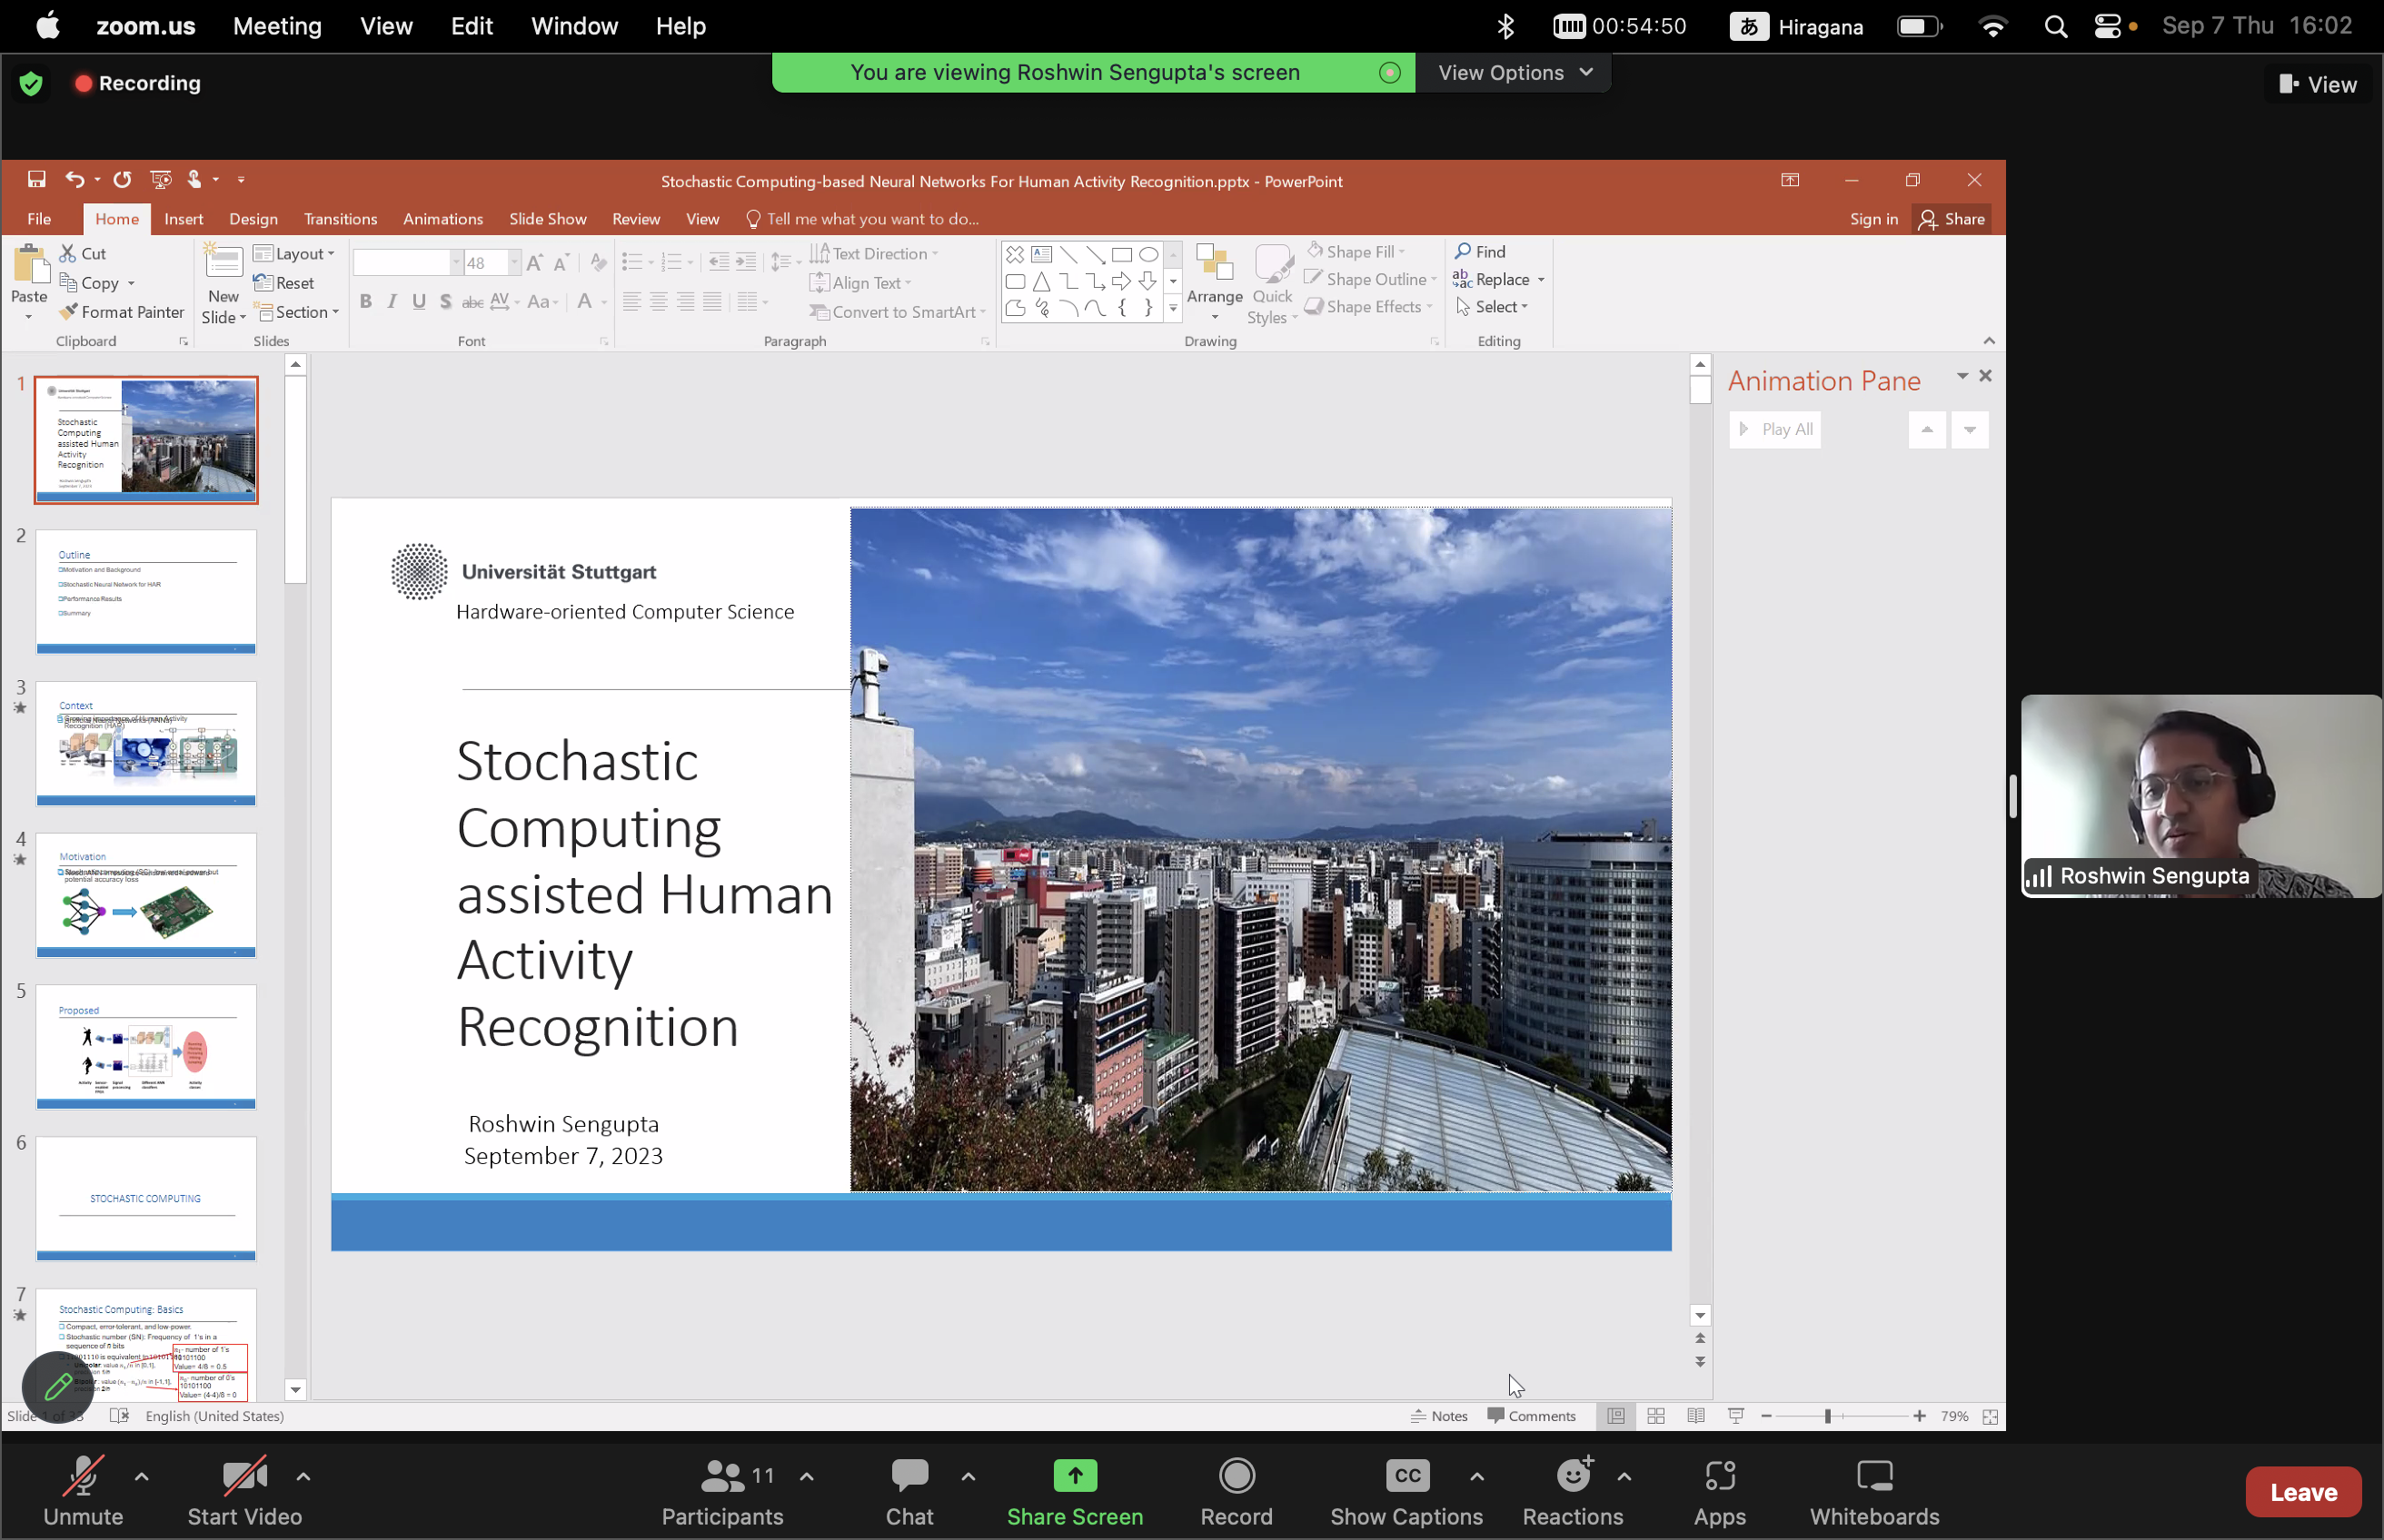Click Sign in on PowerPoint ribbon
The height and width of the screenshot is (1540, 2384).
click(1872, 219)
